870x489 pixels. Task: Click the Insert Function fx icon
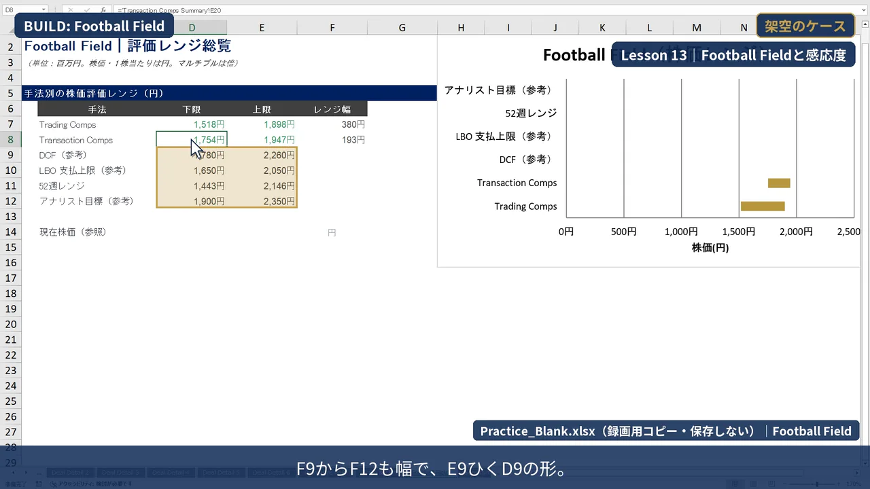coord(103,10)
